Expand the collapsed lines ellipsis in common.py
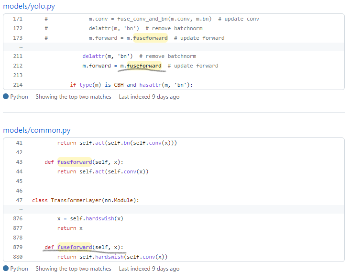 (21, 209)
